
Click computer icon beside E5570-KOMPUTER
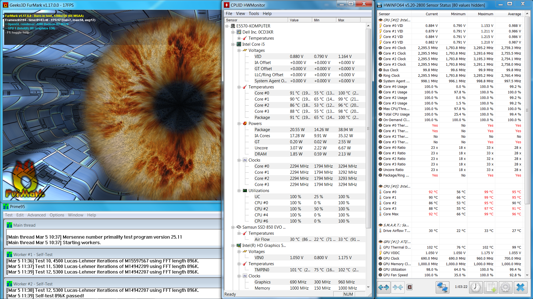233,26
